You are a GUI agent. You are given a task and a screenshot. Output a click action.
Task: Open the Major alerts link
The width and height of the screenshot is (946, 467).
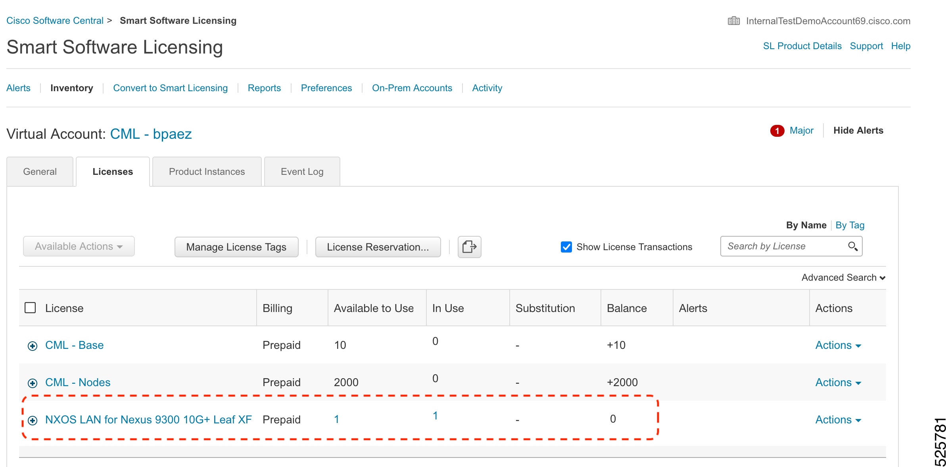pyautogui.click(x=802, y=130)
